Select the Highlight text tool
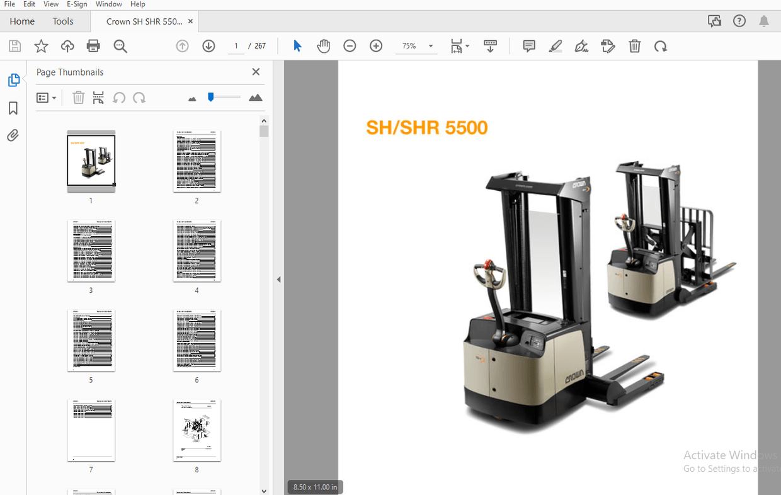This screenshot has height=495, width=781. tap(555, 45)
